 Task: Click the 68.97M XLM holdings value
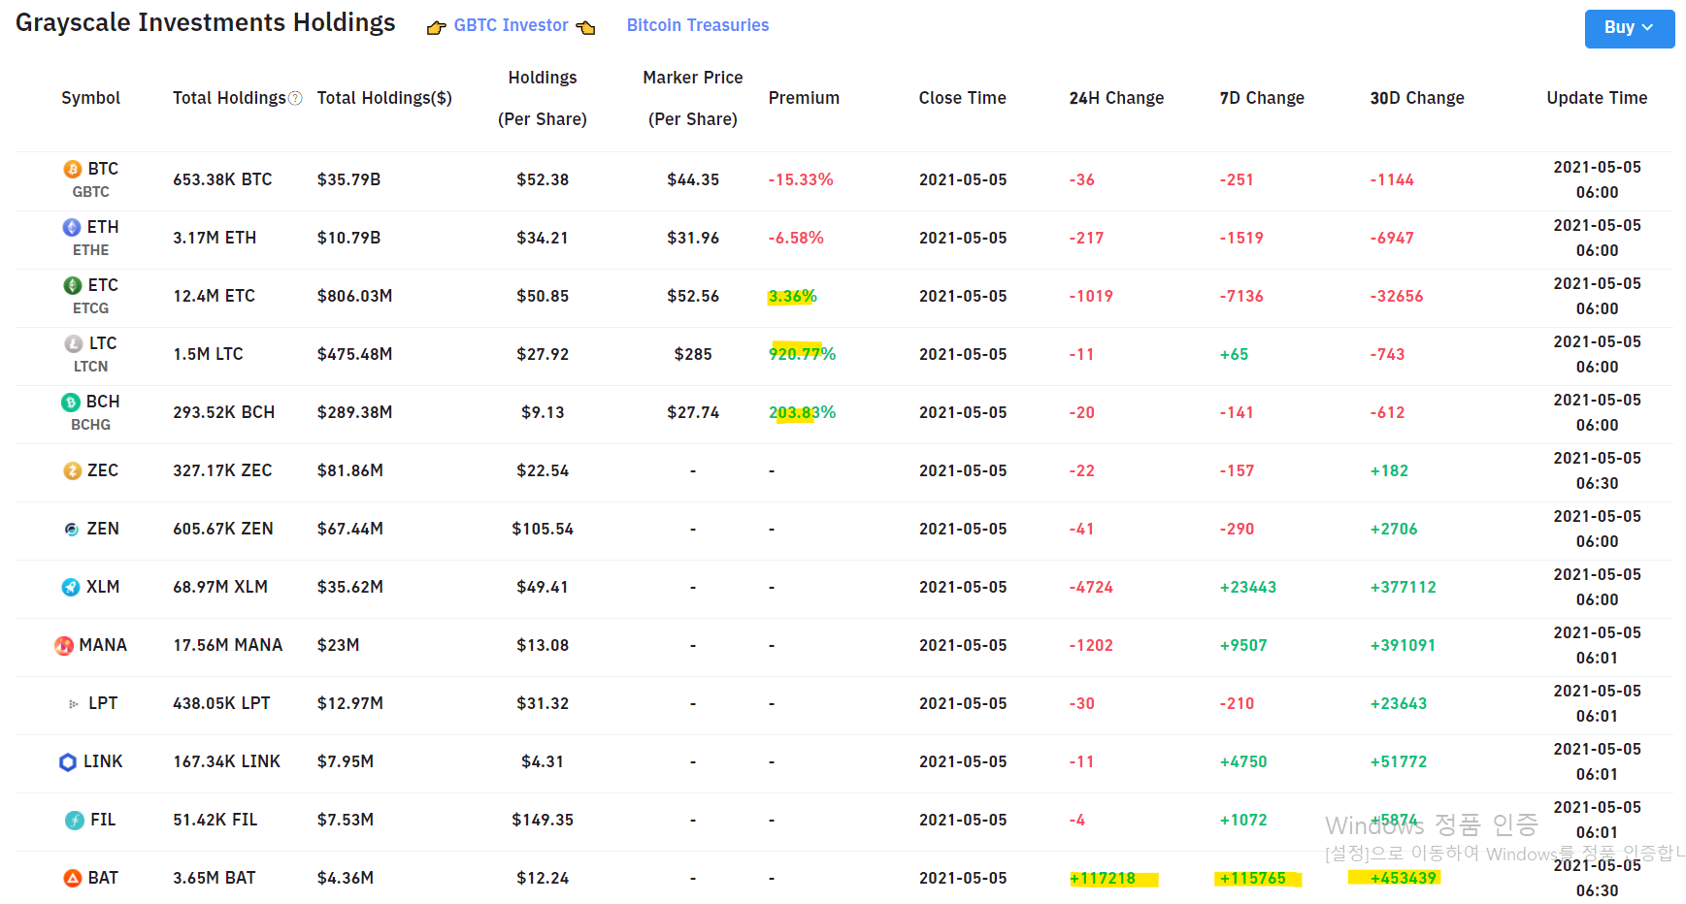220,587
